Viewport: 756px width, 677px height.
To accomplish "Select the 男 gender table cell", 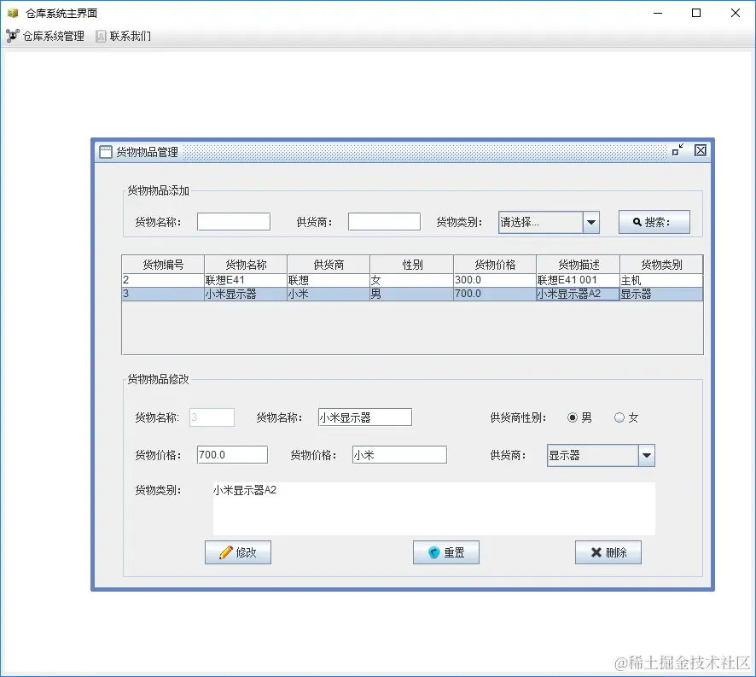I will [412, 294].
